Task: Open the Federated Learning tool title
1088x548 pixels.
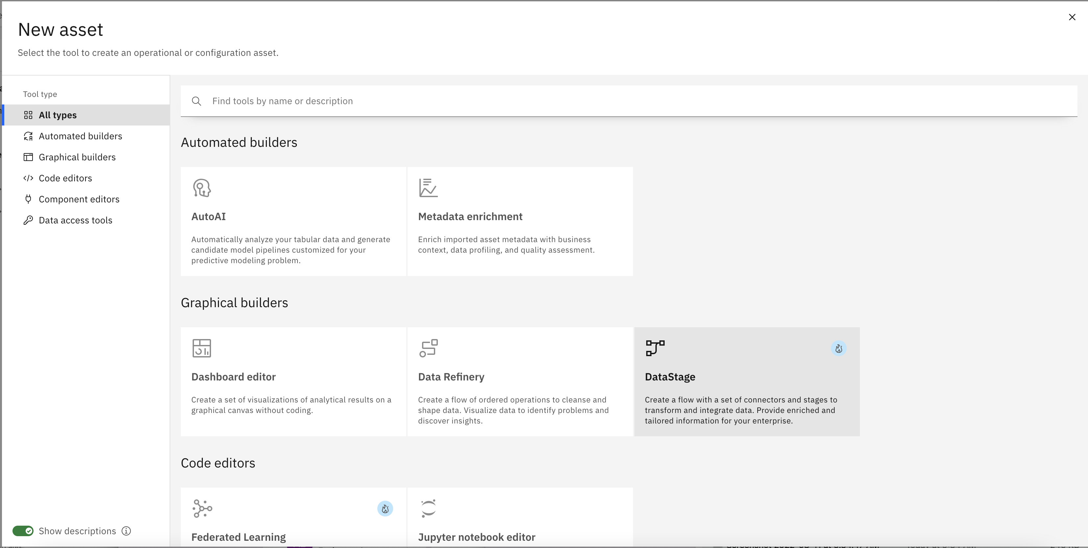Action: [239, 537]
